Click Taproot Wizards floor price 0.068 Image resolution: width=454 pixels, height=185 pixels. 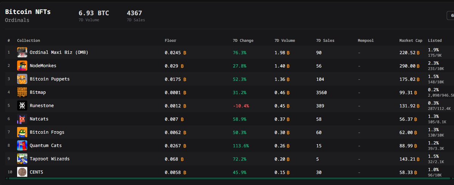tap(172, 159)
